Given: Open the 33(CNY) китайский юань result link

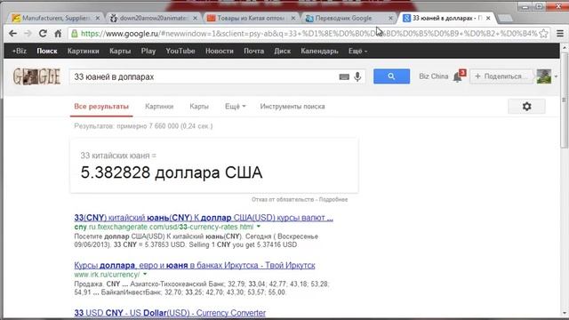Looking at the screenshot, I should coord(204,218).
